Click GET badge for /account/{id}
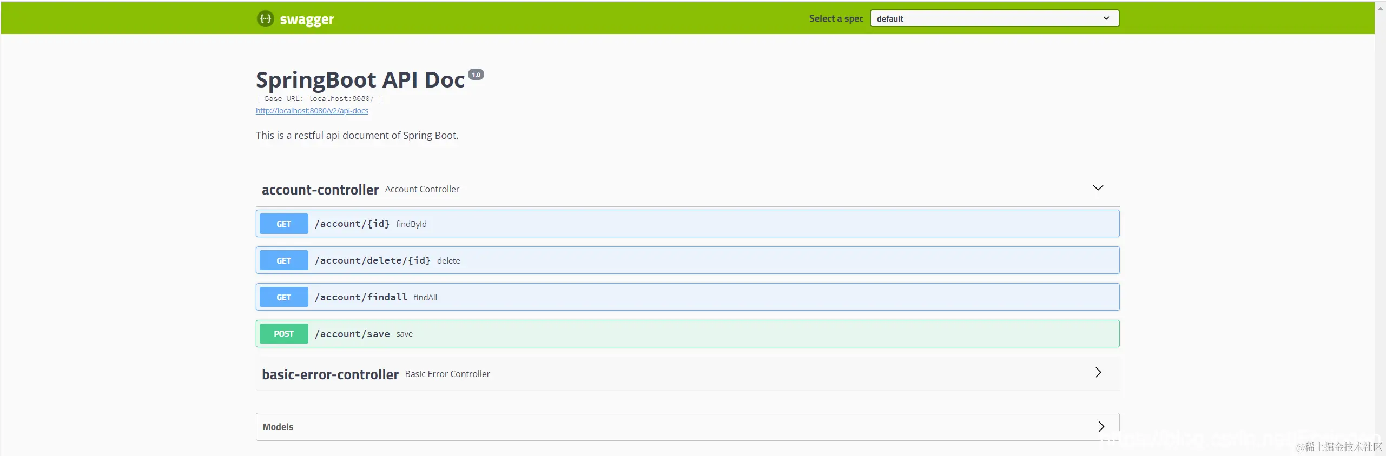This screenshot has width=1386, height=456. 284,224
